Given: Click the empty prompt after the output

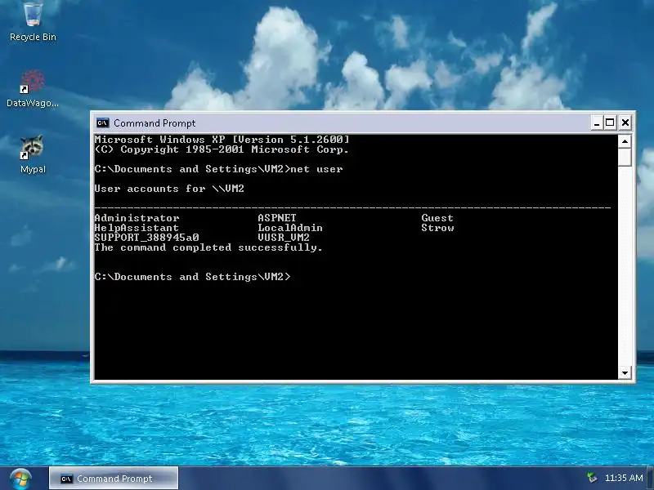Looking at the screenshot, I should 192,277.
